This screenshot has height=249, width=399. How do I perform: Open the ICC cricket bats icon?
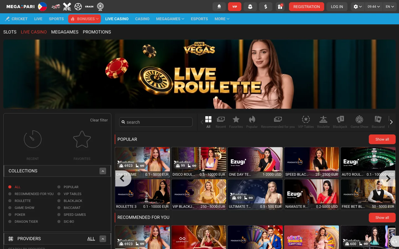click(67, 7)
